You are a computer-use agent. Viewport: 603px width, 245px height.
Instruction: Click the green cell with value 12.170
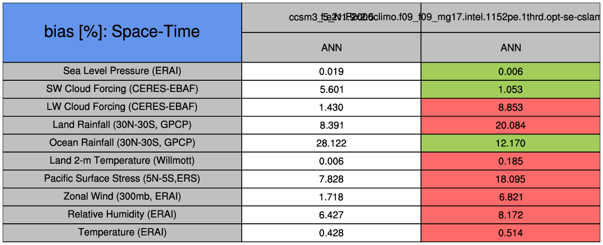click(511, 143)
